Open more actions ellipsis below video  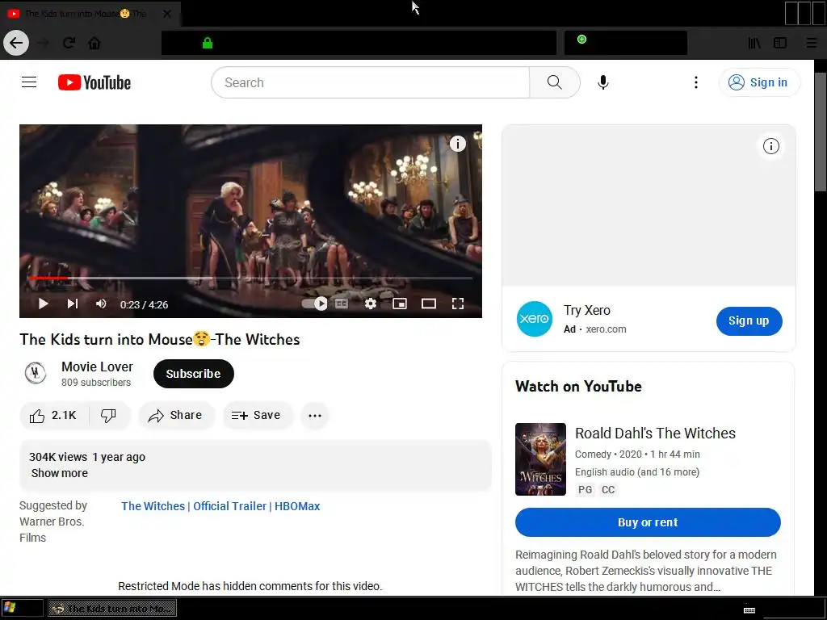[x=315, y=416]
